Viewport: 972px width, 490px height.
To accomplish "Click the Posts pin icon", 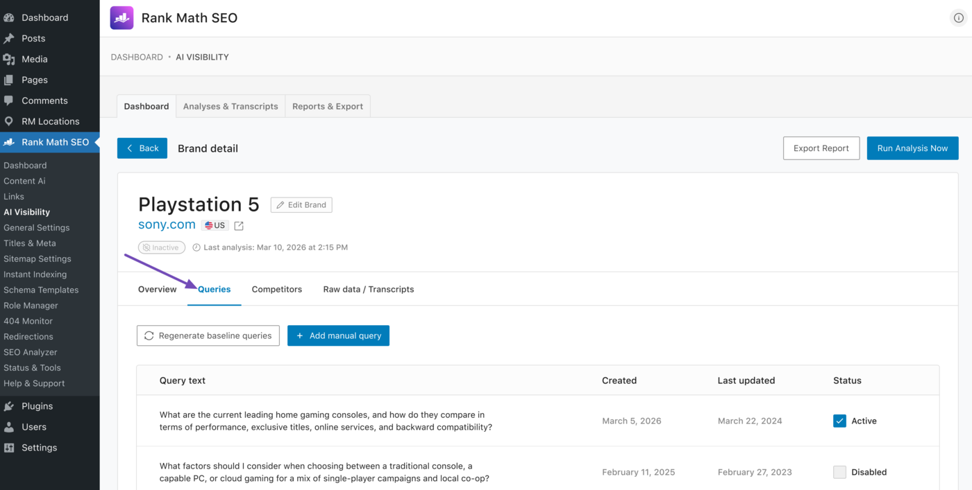I will 9,39.
